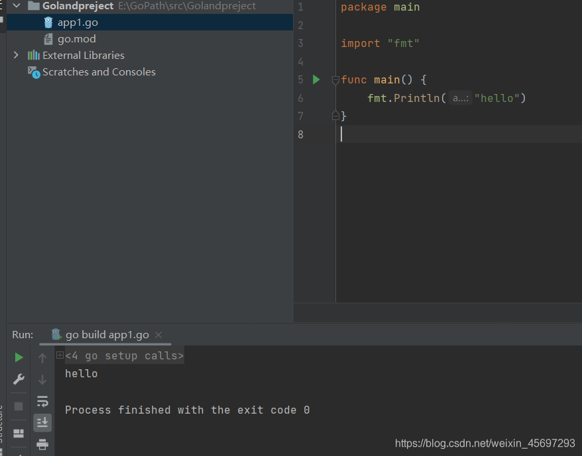Click the Go gopher icon of app1.go
This screenshot has width=582, height=456.
(48, 23)
